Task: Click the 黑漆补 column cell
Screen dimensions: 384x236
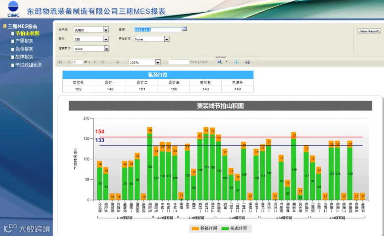Action: 237,82
